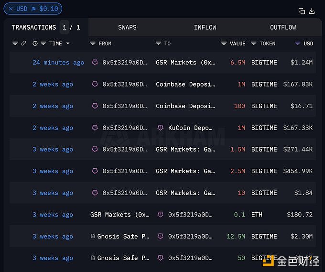Open the KuCoin Depo... recipient link
The height and width of the screenshot is (272, 325).
pyautogui.click(x=190, y=128)
